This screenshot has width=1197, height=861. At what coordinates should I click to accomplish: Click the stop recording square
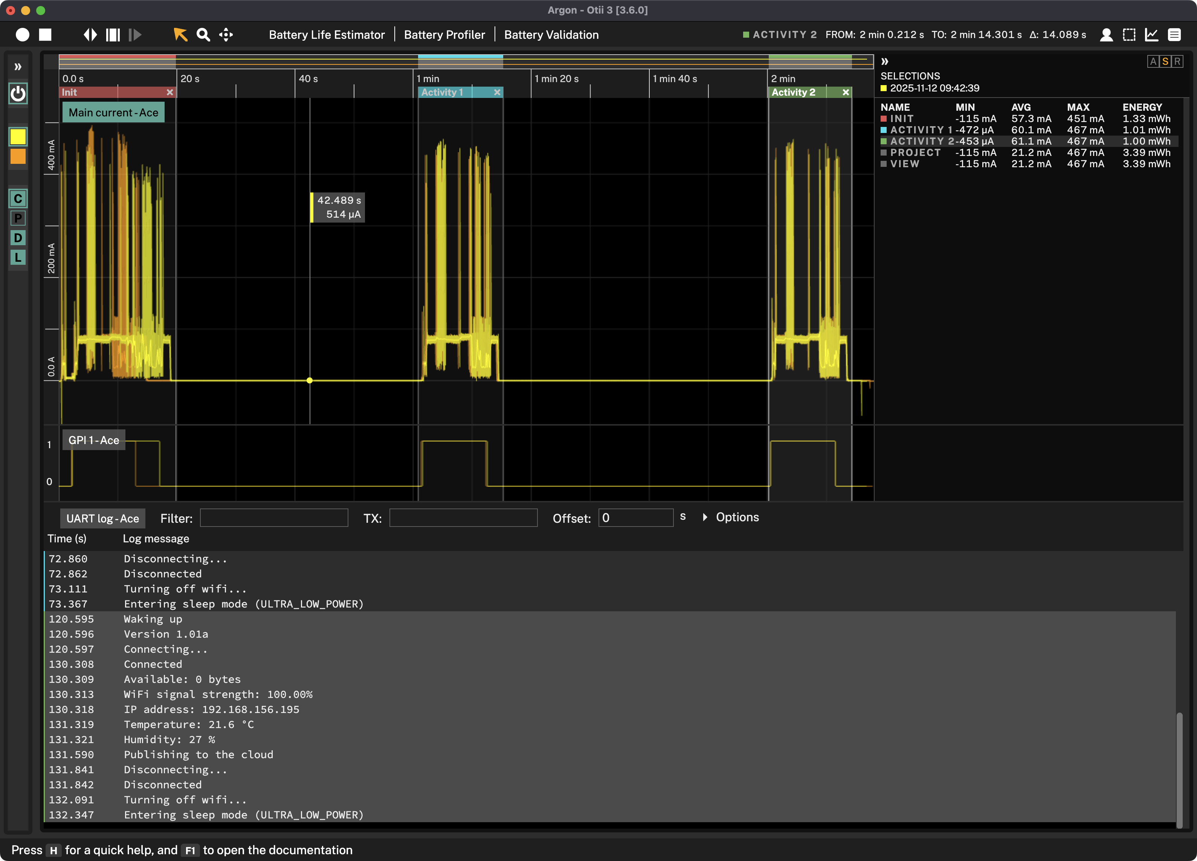pos(46,35)
